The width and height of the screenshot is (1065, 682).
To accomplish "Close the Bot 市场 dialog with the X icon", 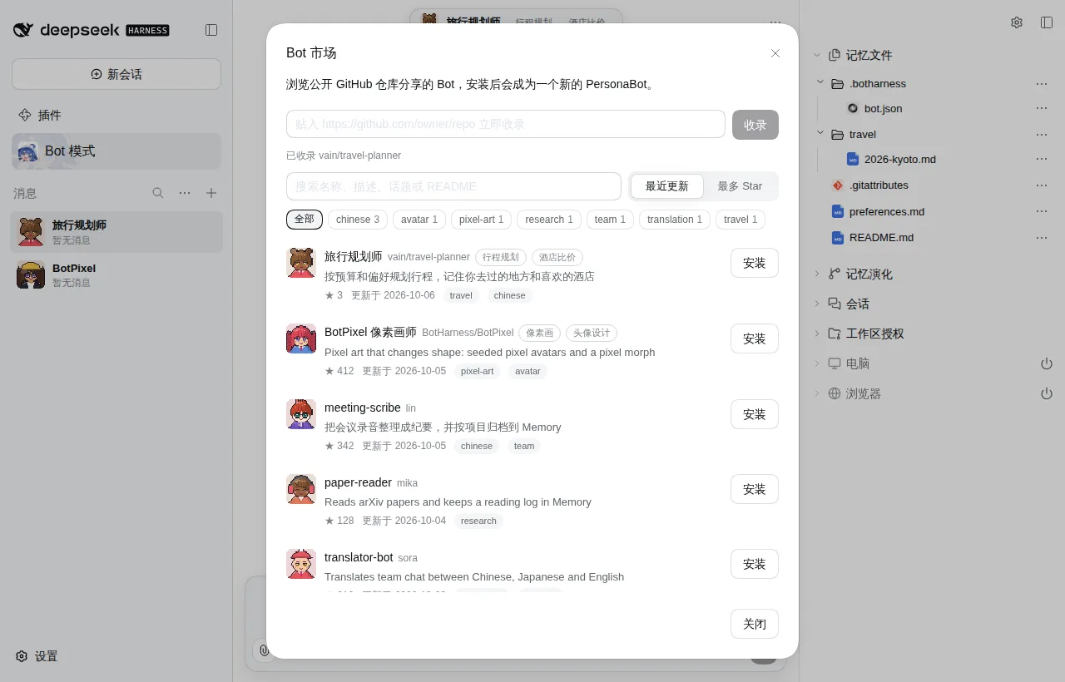I will (775, 53).
